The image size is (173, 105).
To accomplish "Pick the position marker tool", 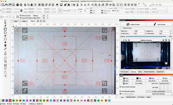I will (x=5, y=45).
